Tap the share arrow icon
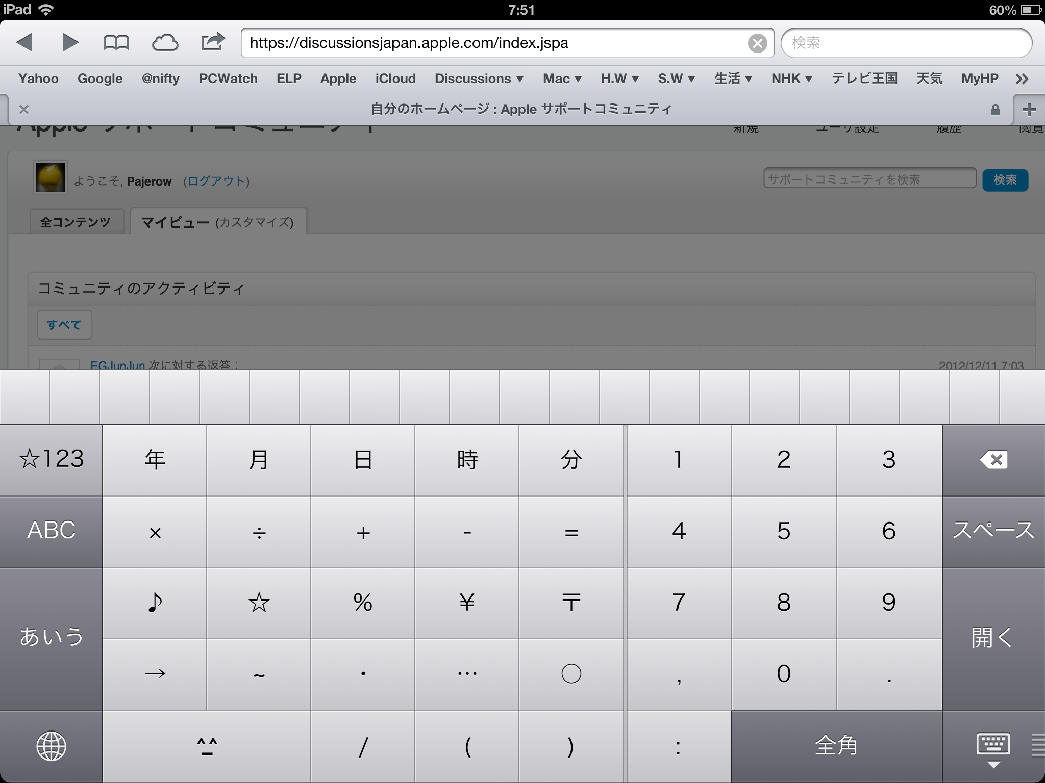The height and width of the screenshot is (783, 1045). (x=213, y=42)
